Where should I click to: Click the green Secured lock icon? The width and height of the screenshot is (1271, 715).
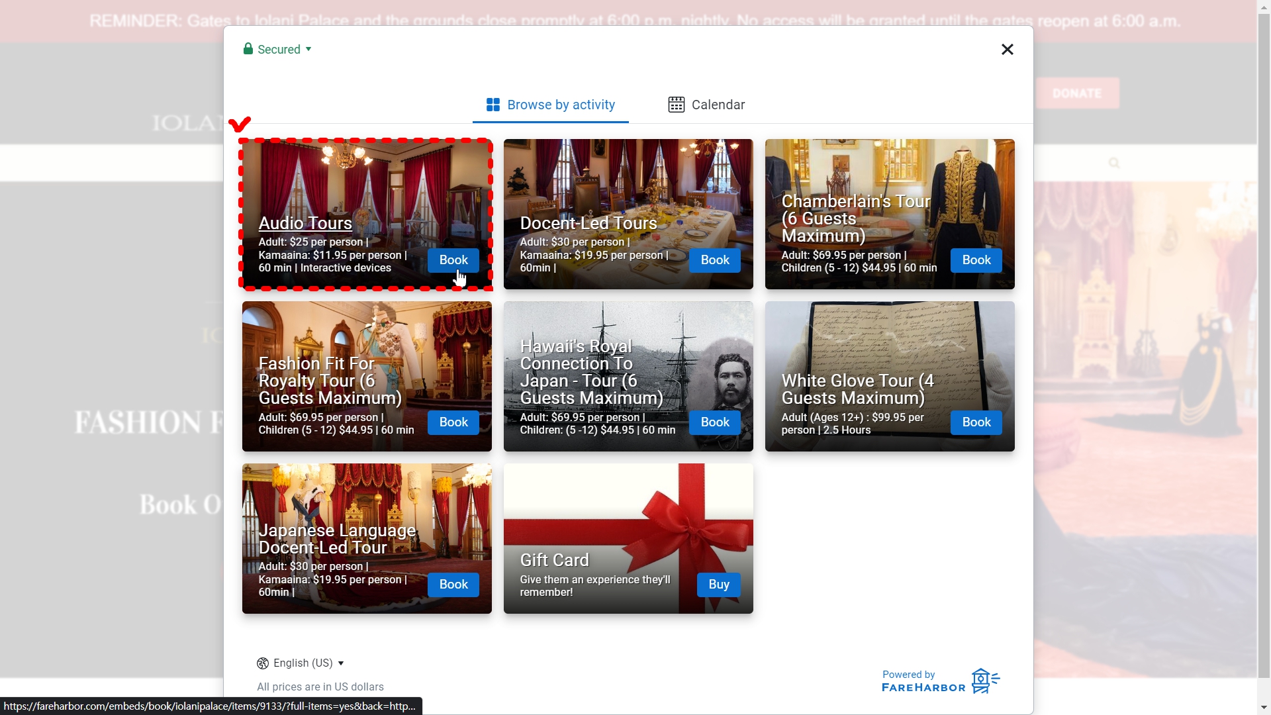pos(248,49)
